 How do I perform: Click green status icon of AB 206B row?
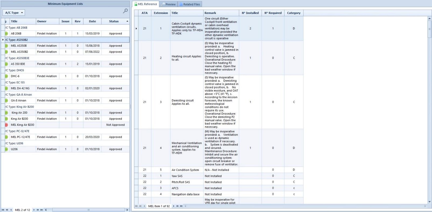coord(6,34)
